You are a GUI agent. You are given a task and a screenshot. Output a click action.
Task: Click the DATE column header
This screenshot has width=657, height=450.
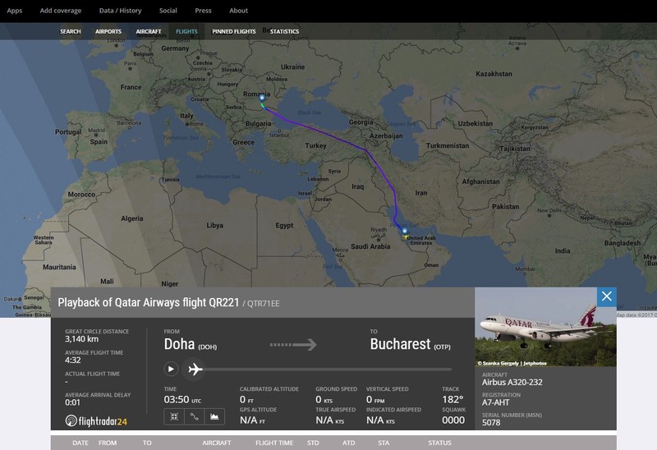coord(80,443)
